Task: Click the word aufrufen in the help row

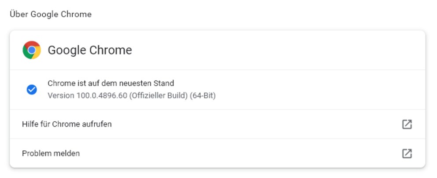Action: click(x=97, y=124)
